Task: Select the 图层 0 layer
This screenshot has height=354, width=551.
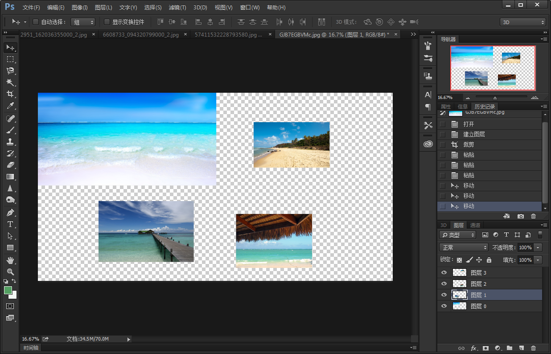Action: click(x=479, y=306)
